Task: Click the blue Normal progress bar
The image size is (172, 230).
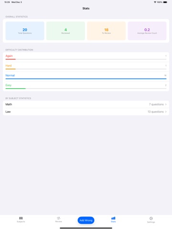Action: [86, 79]
